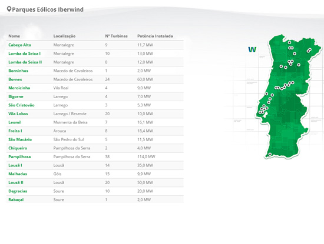Open the Lomba da Seixa I link
The image size is (324, 244).
click(24, 54)
